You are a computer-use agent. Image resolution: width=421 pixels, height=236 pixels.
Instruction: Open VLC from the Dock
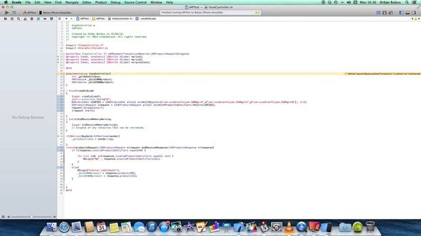289,227
